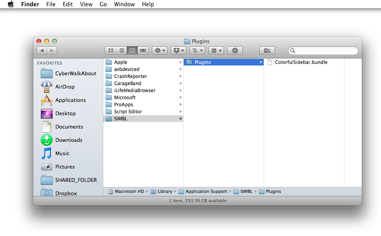Go back with the left arrow
This screenshot has width=381, height=236.
click(42, 51)
